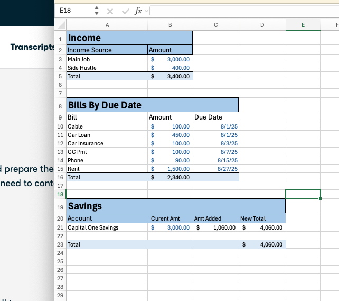Click the Income Source header cell

coord(107,50)
